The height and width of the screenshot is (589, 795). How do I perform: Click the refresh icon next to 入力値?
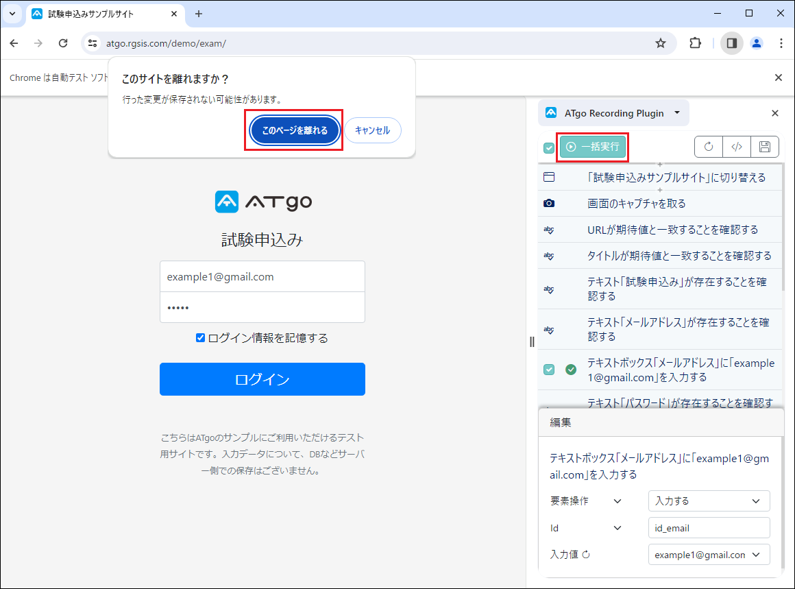coord(586,555)
